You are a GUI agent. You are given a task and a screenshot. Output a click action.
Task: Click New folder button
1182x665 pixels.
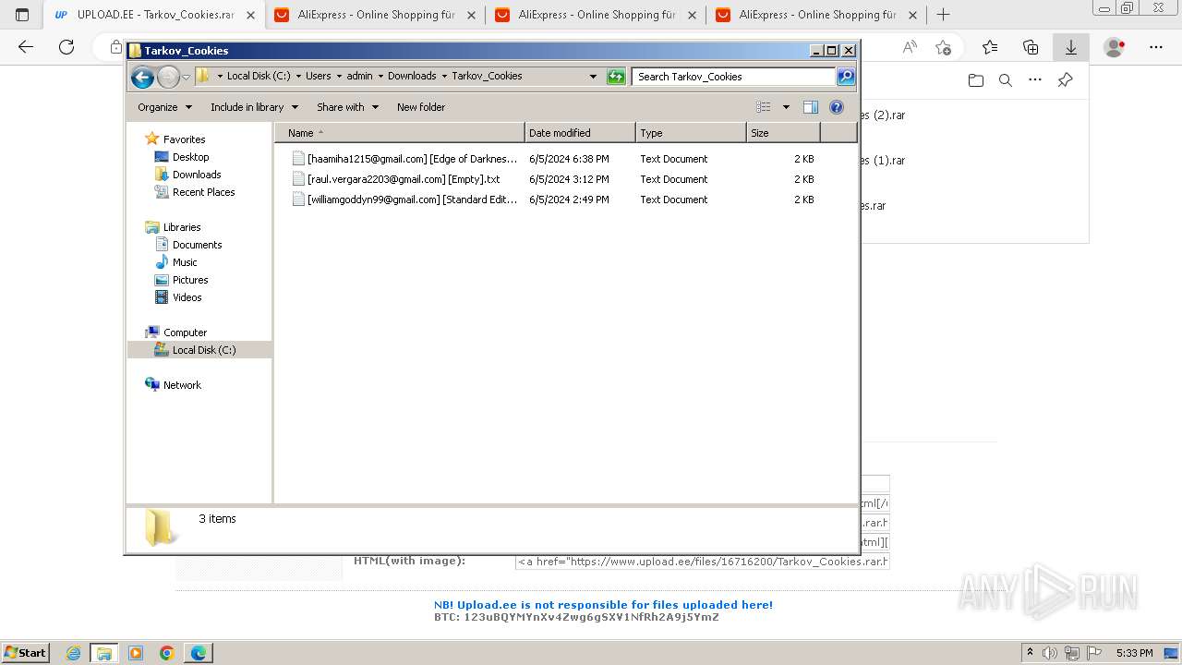(x=421, y=107)
